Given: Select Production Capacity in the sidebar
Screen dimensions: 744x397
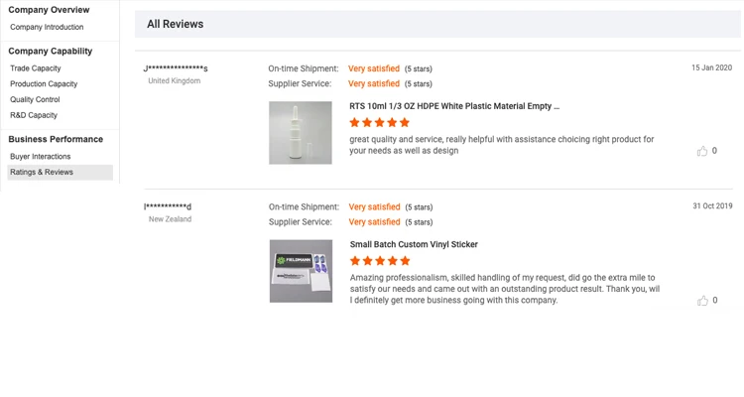Looking at the screenshot, I should coord(44,84).
